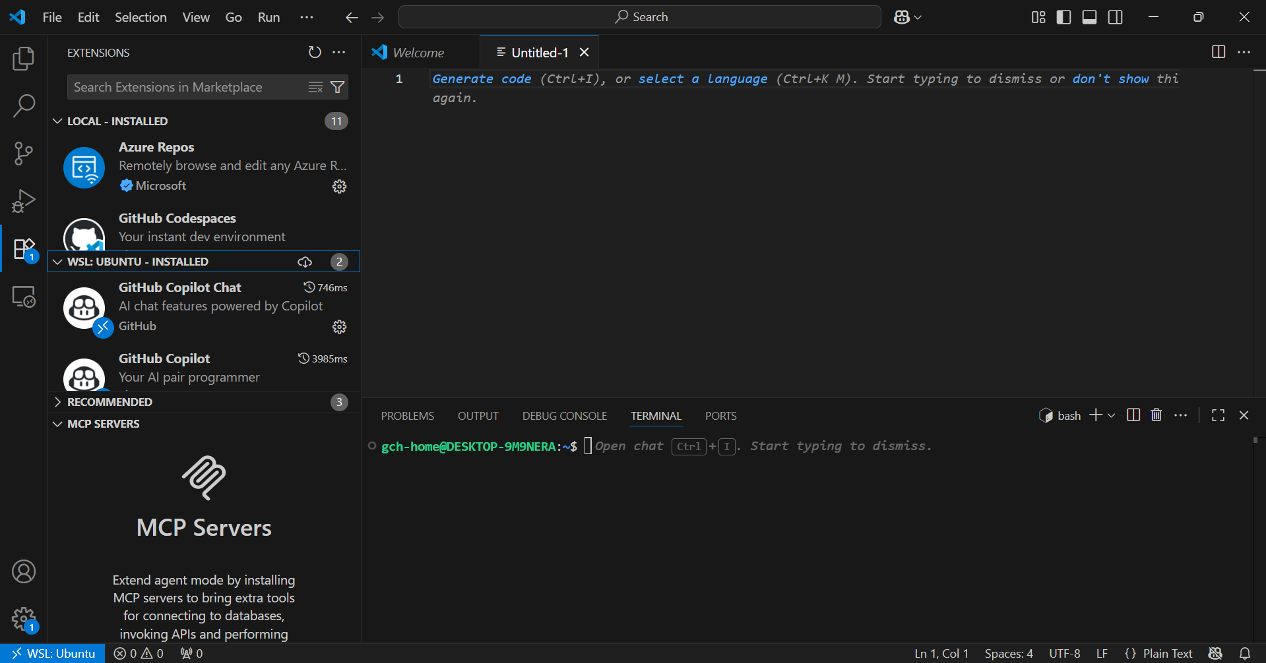The image size is (1266, 663).
Task: Click WSL: Ubuntu remote indicator
Action: (53, 653)
